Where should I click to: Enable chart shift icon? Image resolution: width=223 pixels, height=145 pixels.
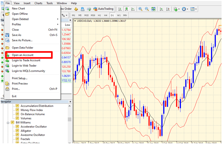pos(168,9)
